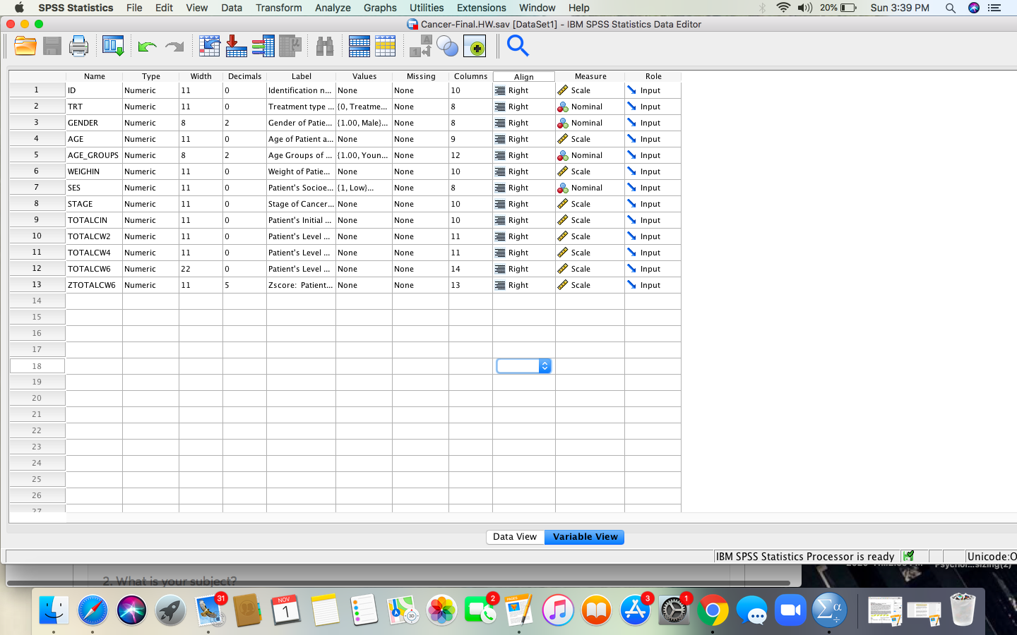1017x635 pixels.
Task: Open Spotlight search in the macOS menu bar
Action: [950, 8]
